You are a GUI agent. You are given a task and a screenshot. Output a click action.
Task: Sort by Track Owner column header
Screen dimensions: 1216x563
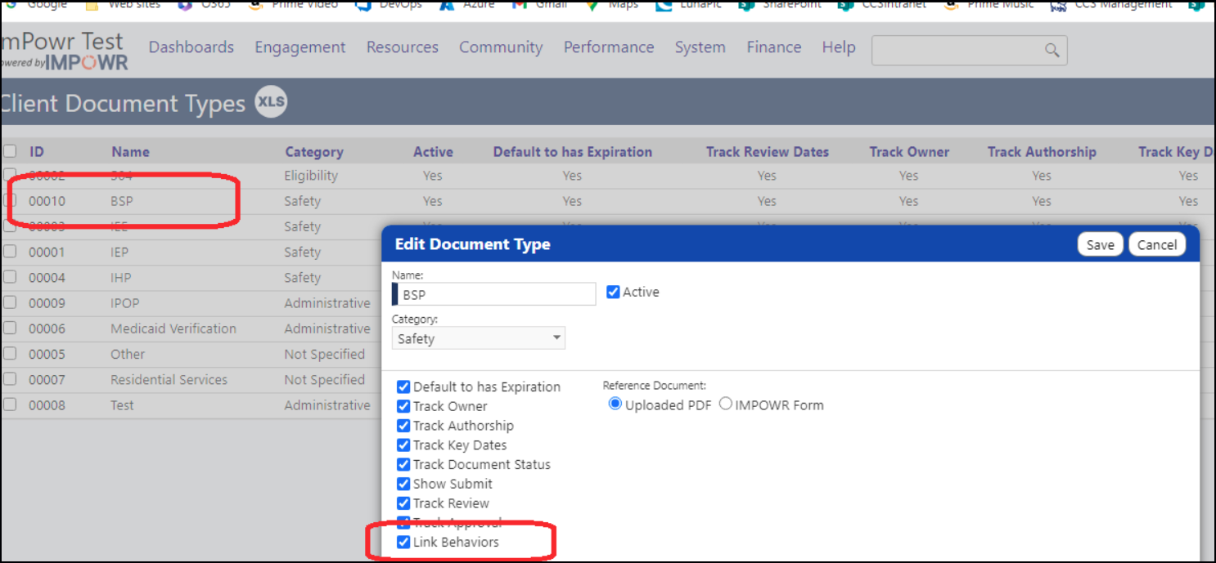[x=909, y=151]
